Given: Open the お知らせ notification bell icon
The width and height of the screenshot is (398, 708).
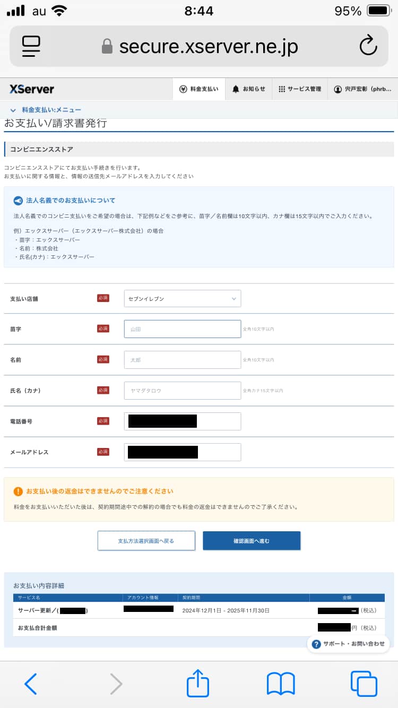Looking at the screenshot, I should coord(249,89).
